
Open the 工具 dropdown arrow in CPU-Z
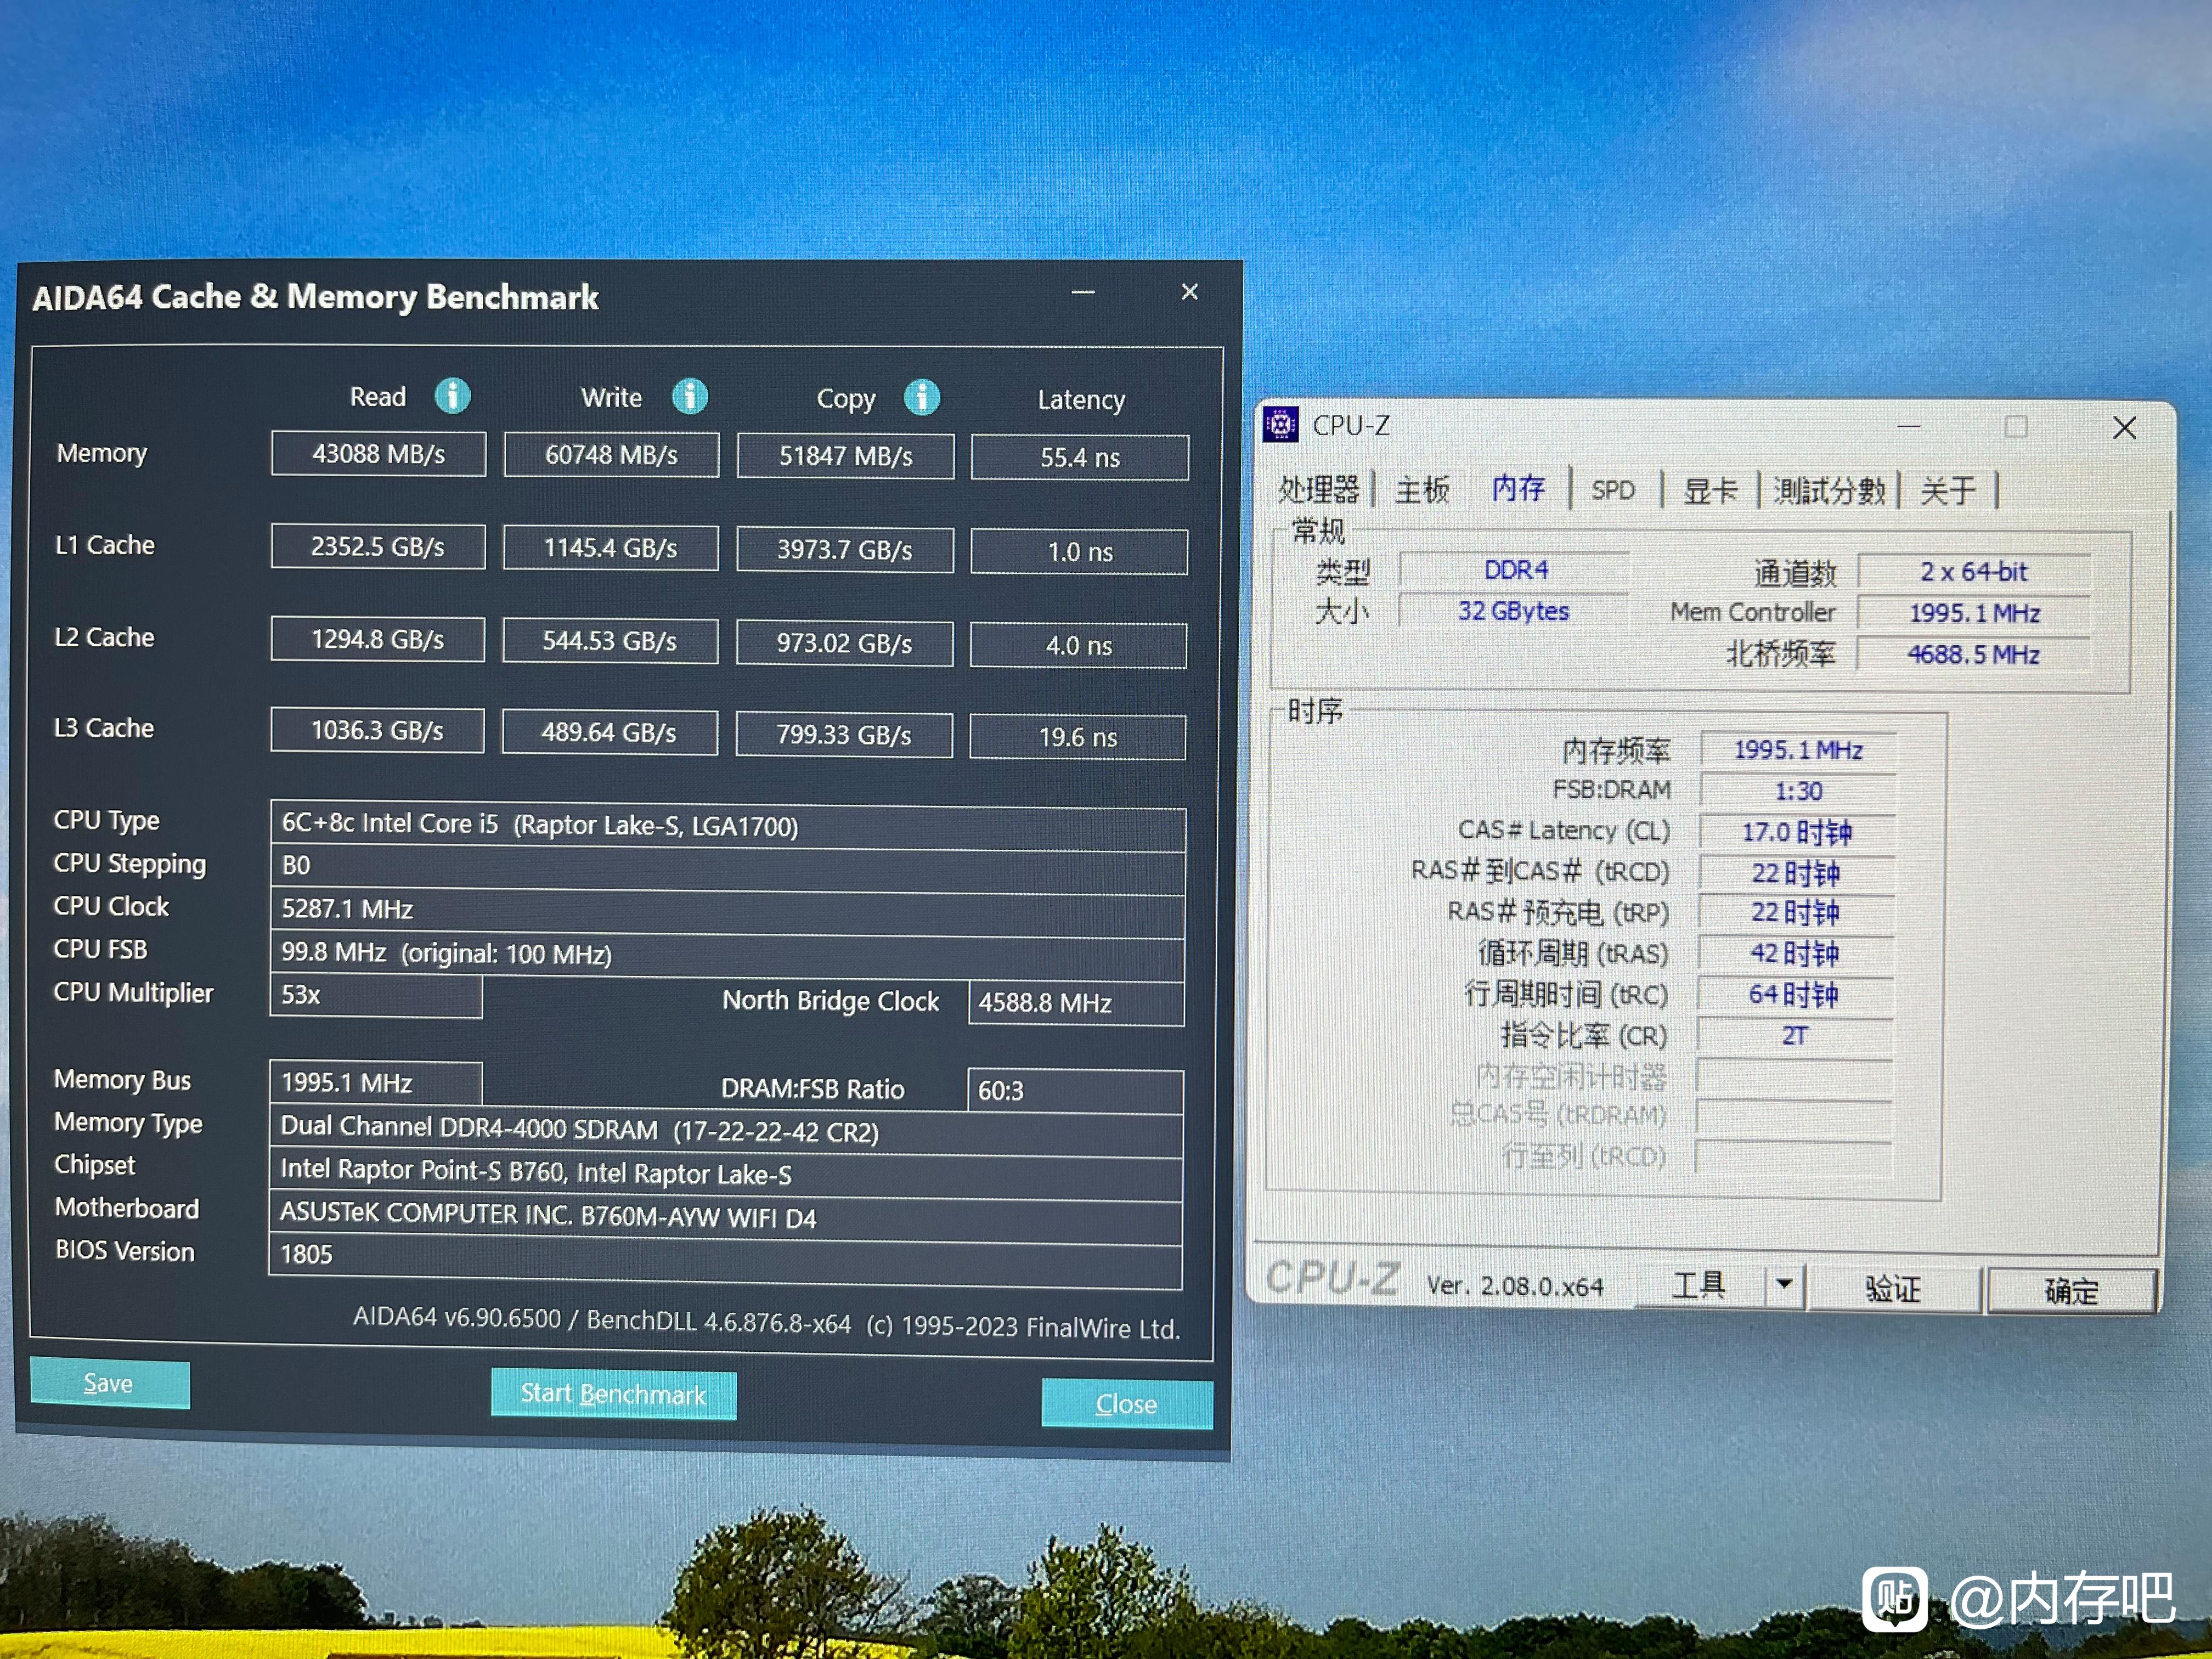coord(1784,1284)
